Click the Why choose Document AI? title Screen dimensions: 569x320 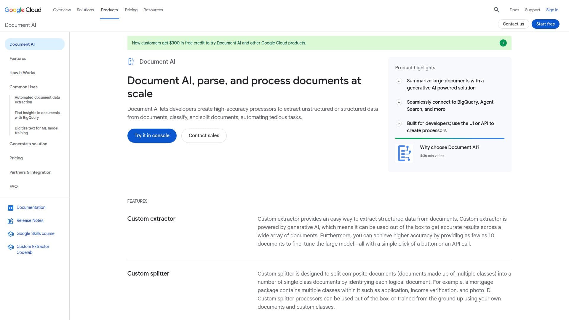[450, 147]
